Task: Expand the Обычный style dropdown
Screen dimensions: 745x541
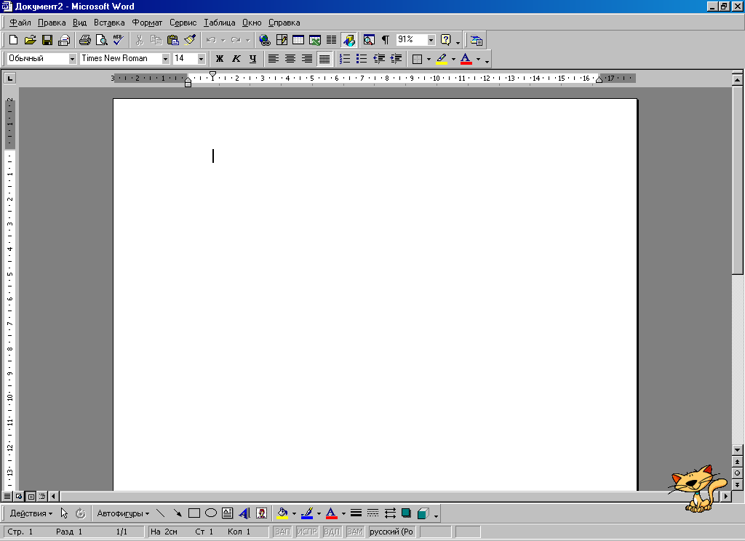Action: [72, 59]
